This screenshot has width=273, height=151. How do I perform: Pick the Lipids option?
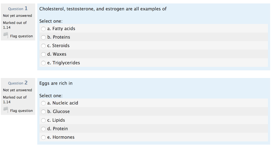click(x=43, y=120)
